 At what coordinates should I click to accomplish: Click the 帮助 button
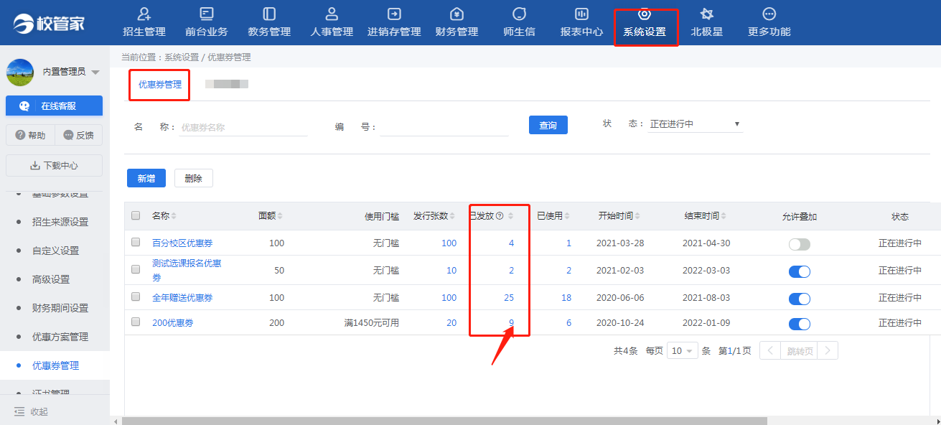pyautogui.click(x=30, y=135)
